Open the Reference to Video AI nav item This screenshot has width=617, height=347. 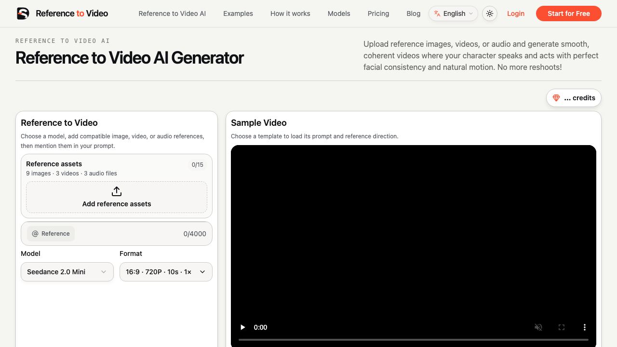[172, 13]
